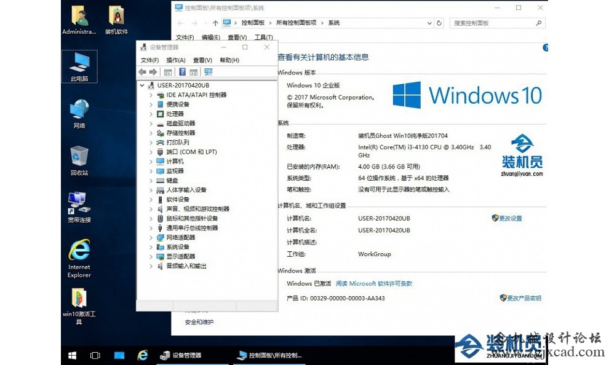The image size is (609, 365).
Task: Open the blue desktop taskbar icon
Action: coord(119,355)
